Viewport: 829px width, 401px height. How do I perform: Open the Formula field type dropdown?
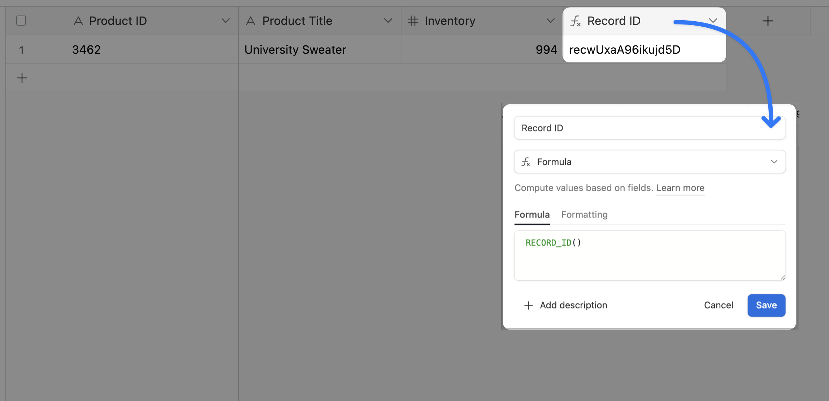coord(774,162)
